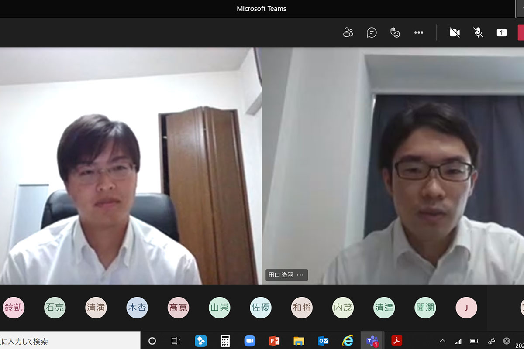Screen dimensions: 524x349
Task: Open the More actions ellipsis menu
Action: [419, 33]
